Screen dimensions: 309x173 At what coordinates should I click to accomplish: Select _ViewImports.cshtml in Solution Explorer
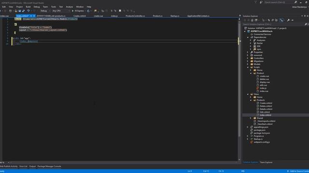pyautogui.click(x=266, y=121)
